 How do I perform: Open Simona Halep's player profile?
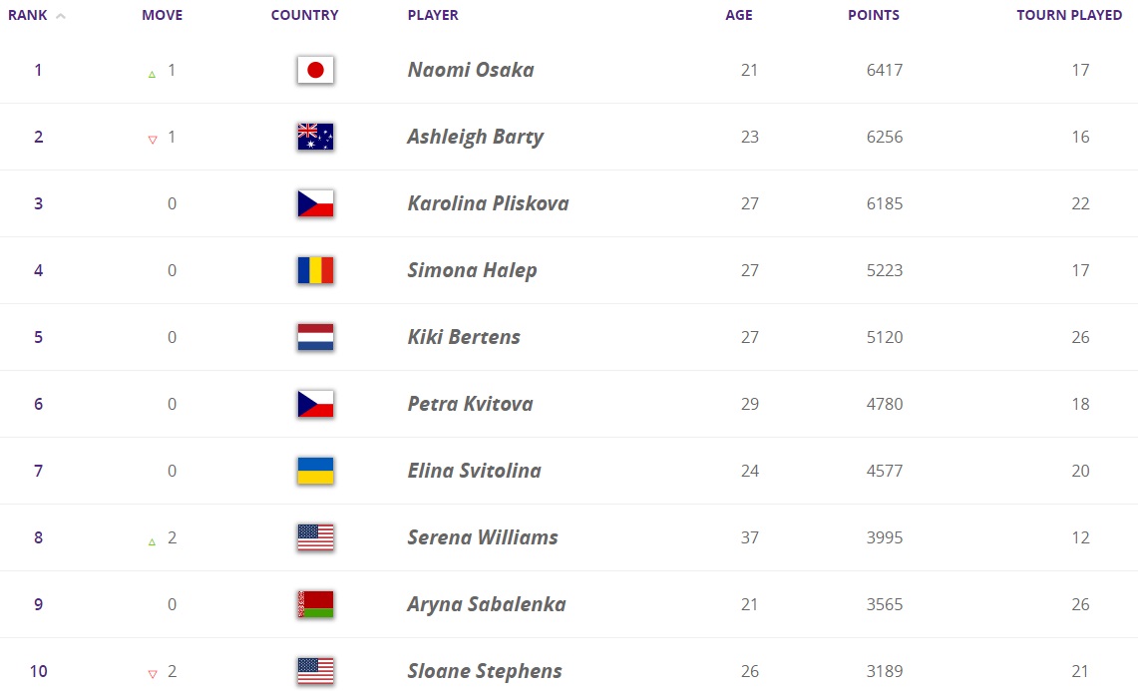(472, 270)
